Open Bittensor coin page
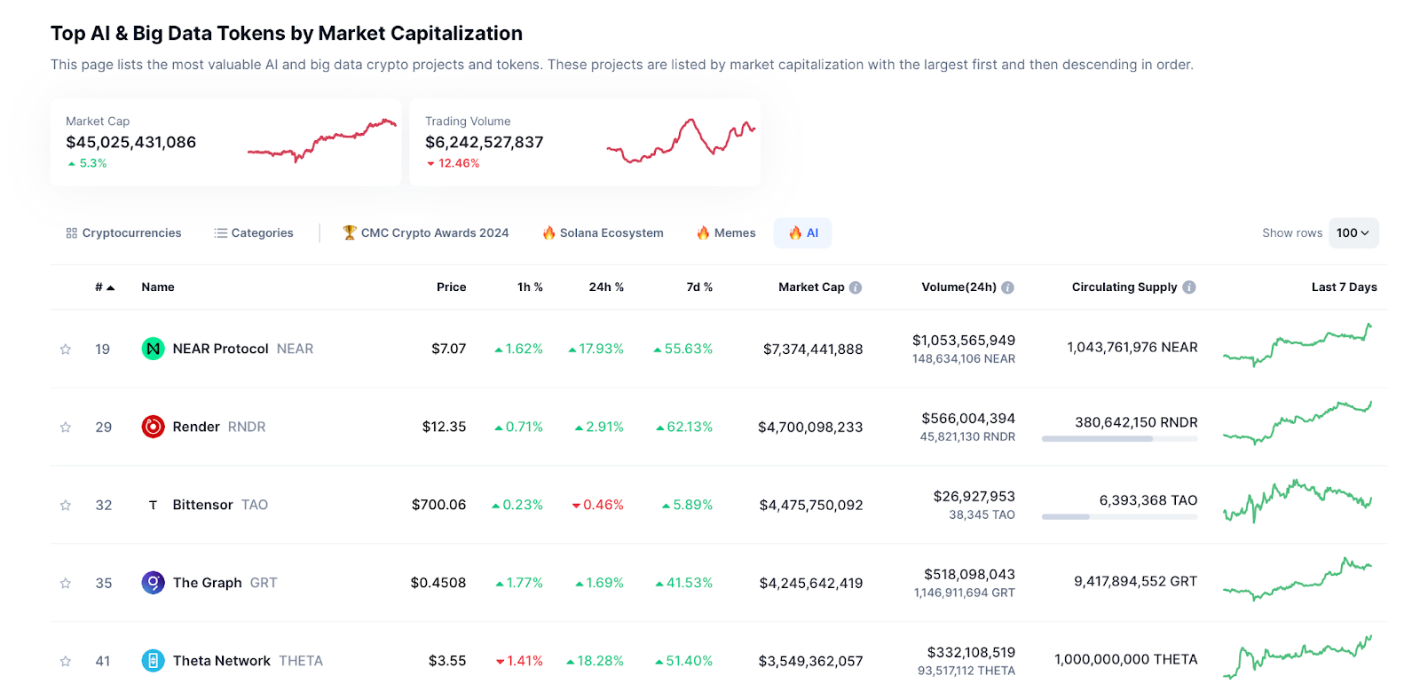Image resolution: width=1420 pixels, height=699 pixels. point(203,505)
